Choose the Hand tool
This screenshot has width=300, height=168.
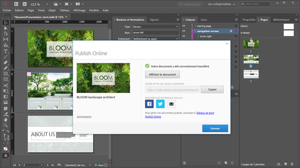[6, 120]
